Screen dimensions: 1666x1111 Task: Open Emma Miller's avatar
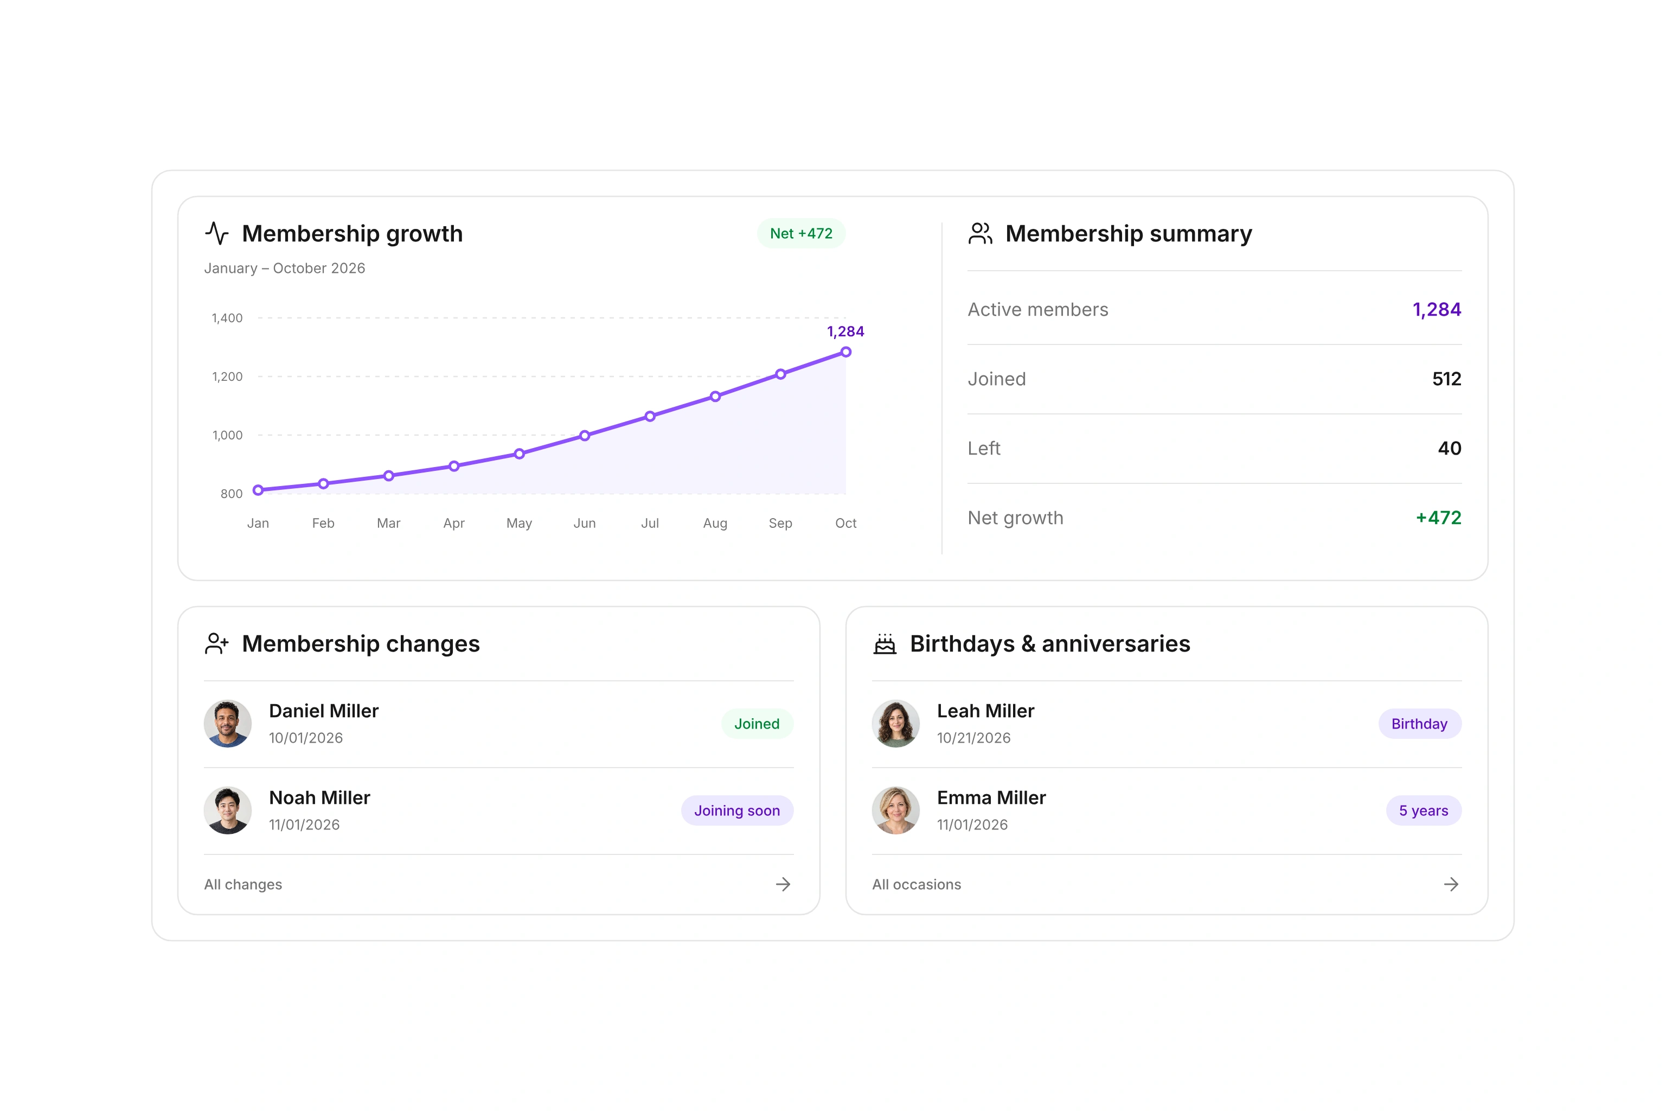coord(896,810)
